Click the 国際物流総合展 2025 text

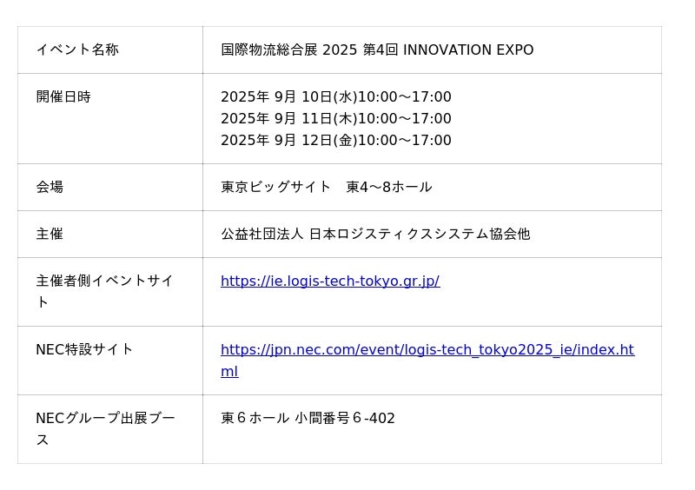point(288,50)
